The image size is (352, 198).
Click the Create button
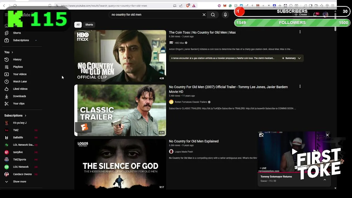click(x=301, y=15)
